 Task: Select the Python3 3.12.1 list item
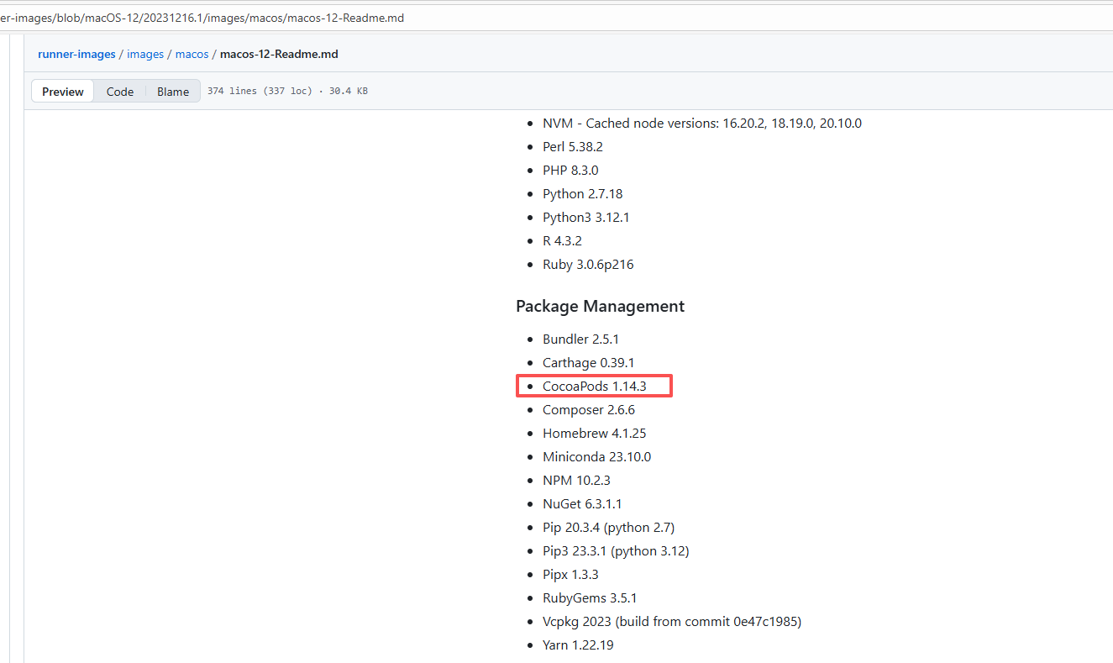tap(585, 217)
